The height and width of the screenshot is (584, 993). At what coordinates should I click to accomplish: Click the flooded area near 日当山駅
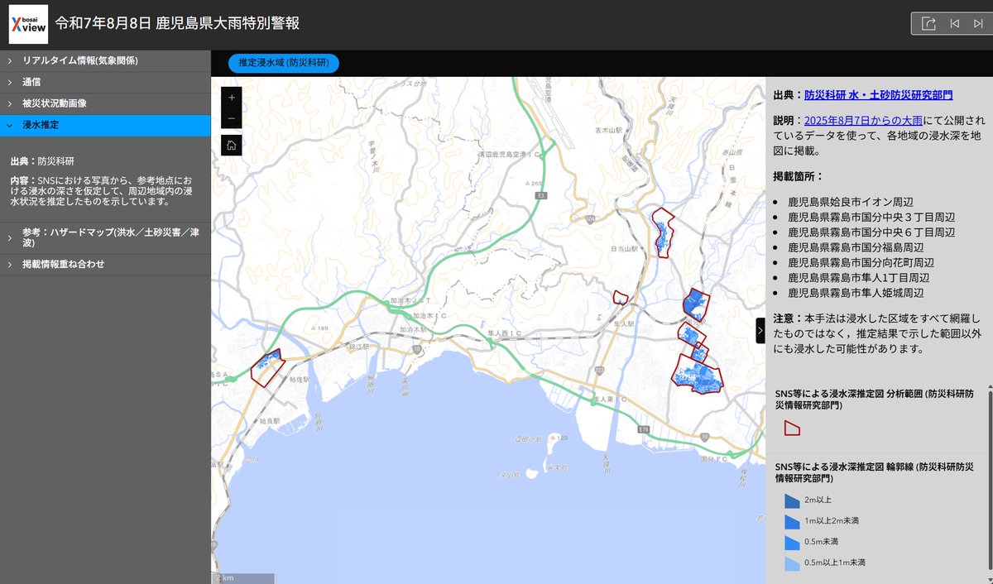click(x=662, y=232)
